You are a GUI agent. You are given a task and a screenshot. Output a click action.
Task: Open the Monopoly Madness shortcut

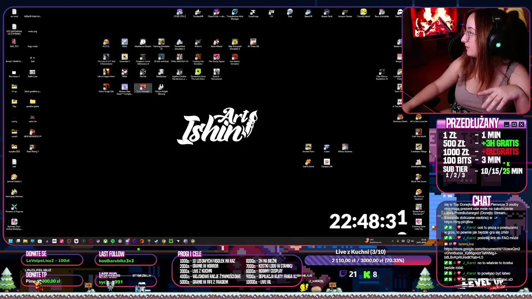point(14,193)
